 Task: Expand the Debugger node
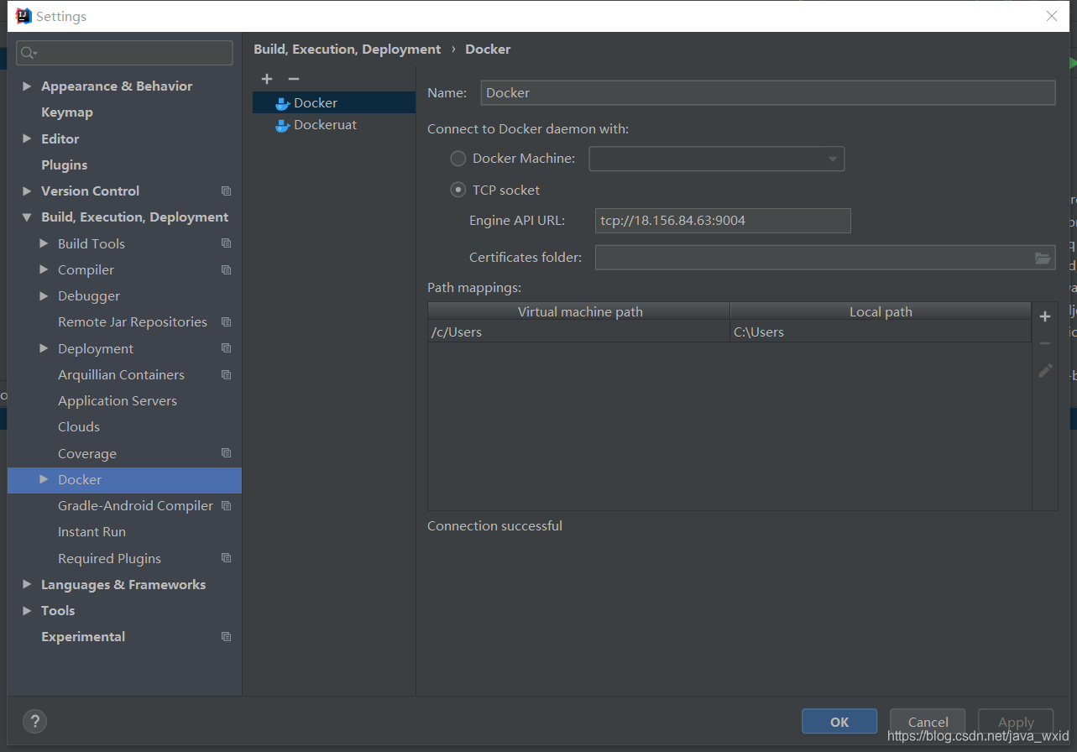[44, 295]
